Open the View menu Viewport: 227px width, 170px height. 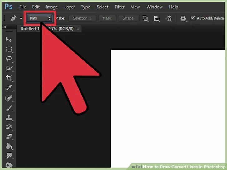pyautogui.click(x=135, y=7)
